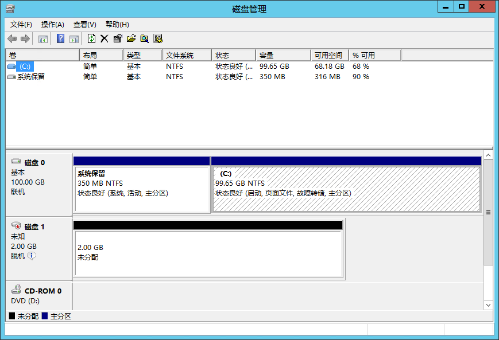This screenshot has width=499, height=340.
Task: Click the Refresh toolbar icon
Action: pos(91,38)
